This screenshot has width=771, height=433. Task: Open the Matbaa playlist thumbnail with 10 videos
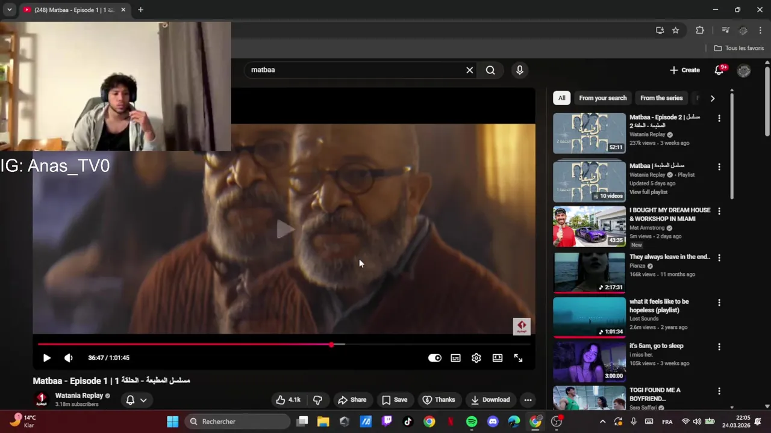589,180
